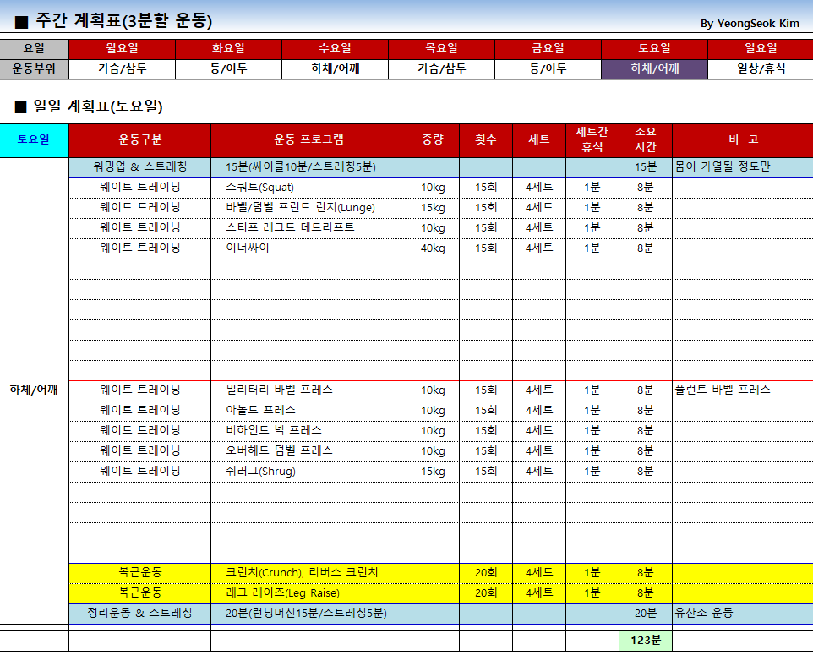
Task: Click the 등/이두 cell under 화요일
Action: point(229,69)
